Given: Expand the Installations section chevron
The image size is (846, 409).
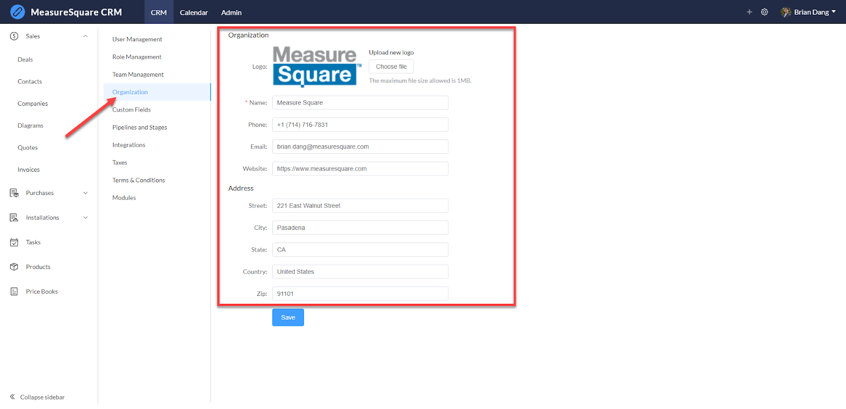Looking at the screenshot, I should coord(86,218).
